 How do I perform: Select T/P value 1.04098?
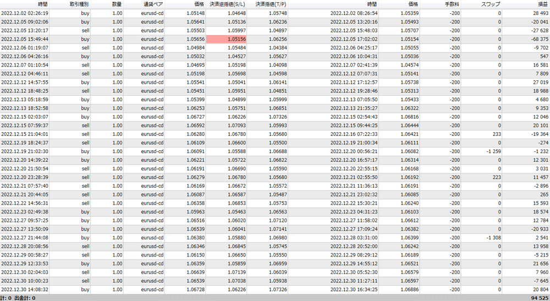coord(278,65)
